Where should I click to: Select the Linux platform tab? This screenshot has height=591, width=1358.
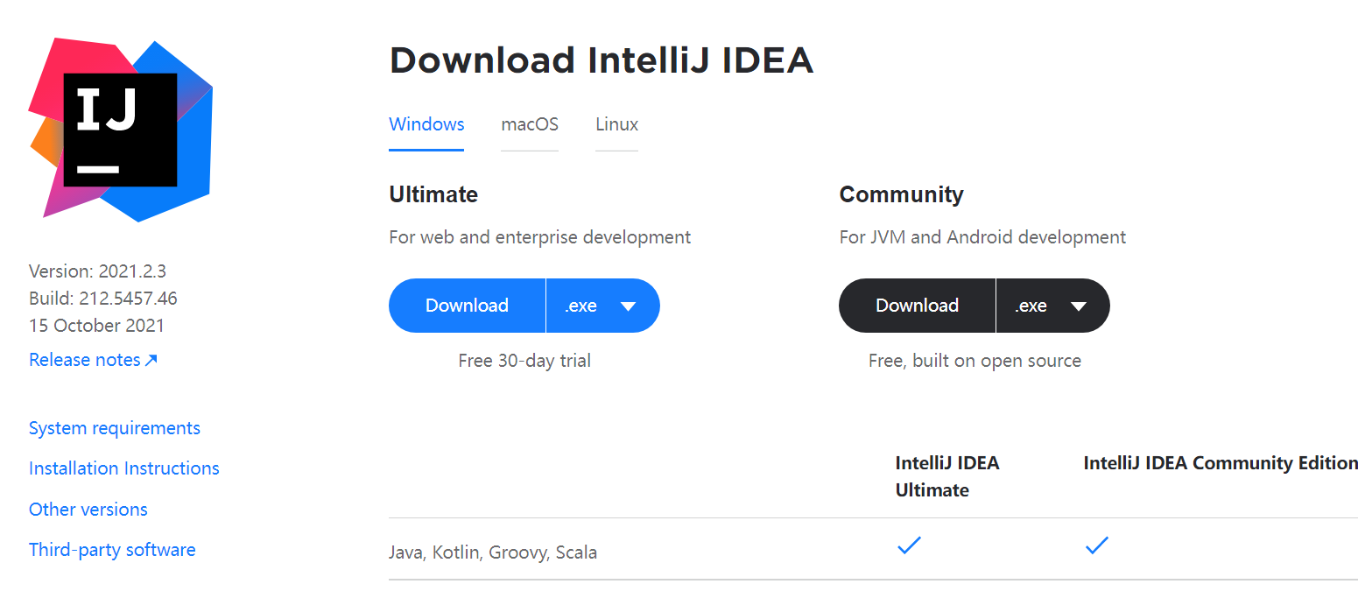coord(616,124)
